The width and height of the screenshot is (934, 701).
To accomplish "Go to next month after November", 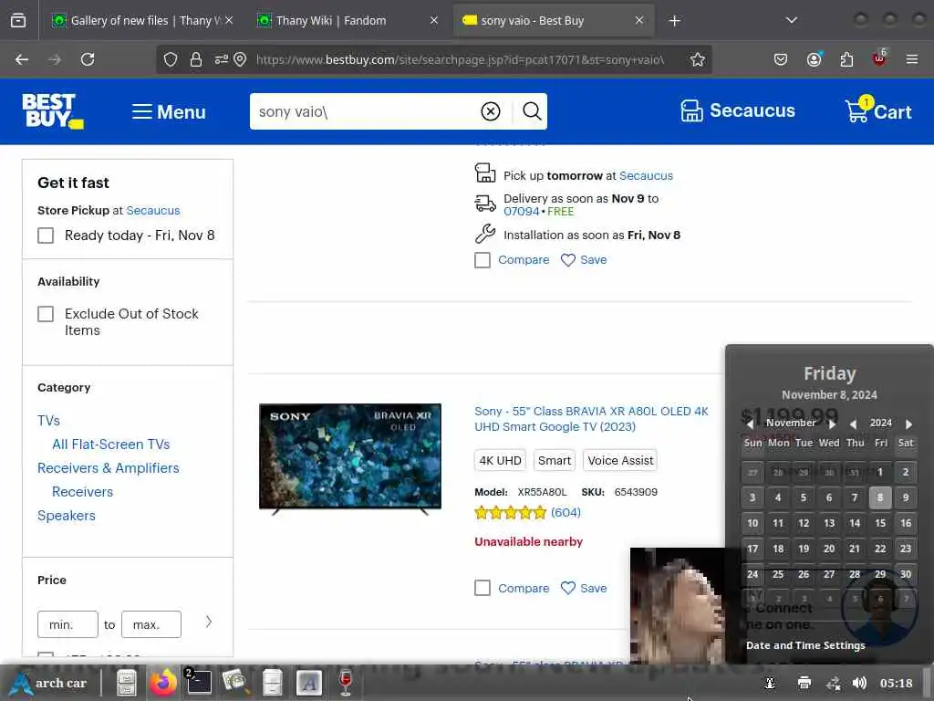I will tap(832, 424).
